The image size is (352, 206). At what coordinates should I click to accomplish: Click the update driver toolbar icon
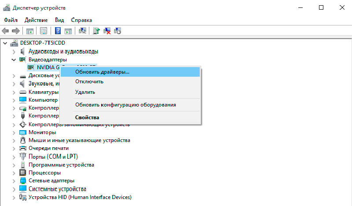(96, 31)
